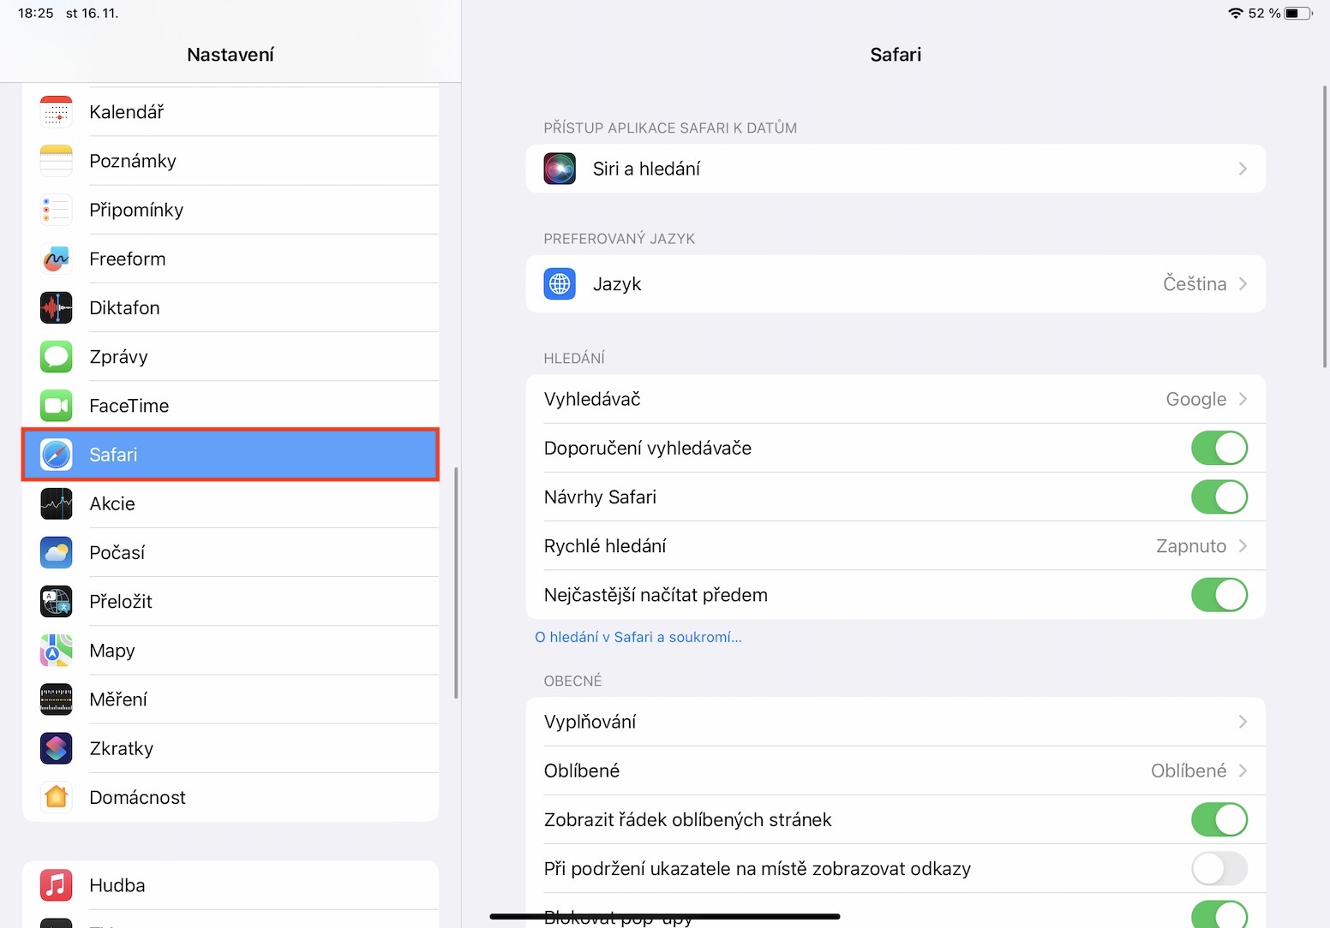Expand the Vyhledávač Google chevron
This screenshot has height=928, width=1330.
click(1243, 399)
